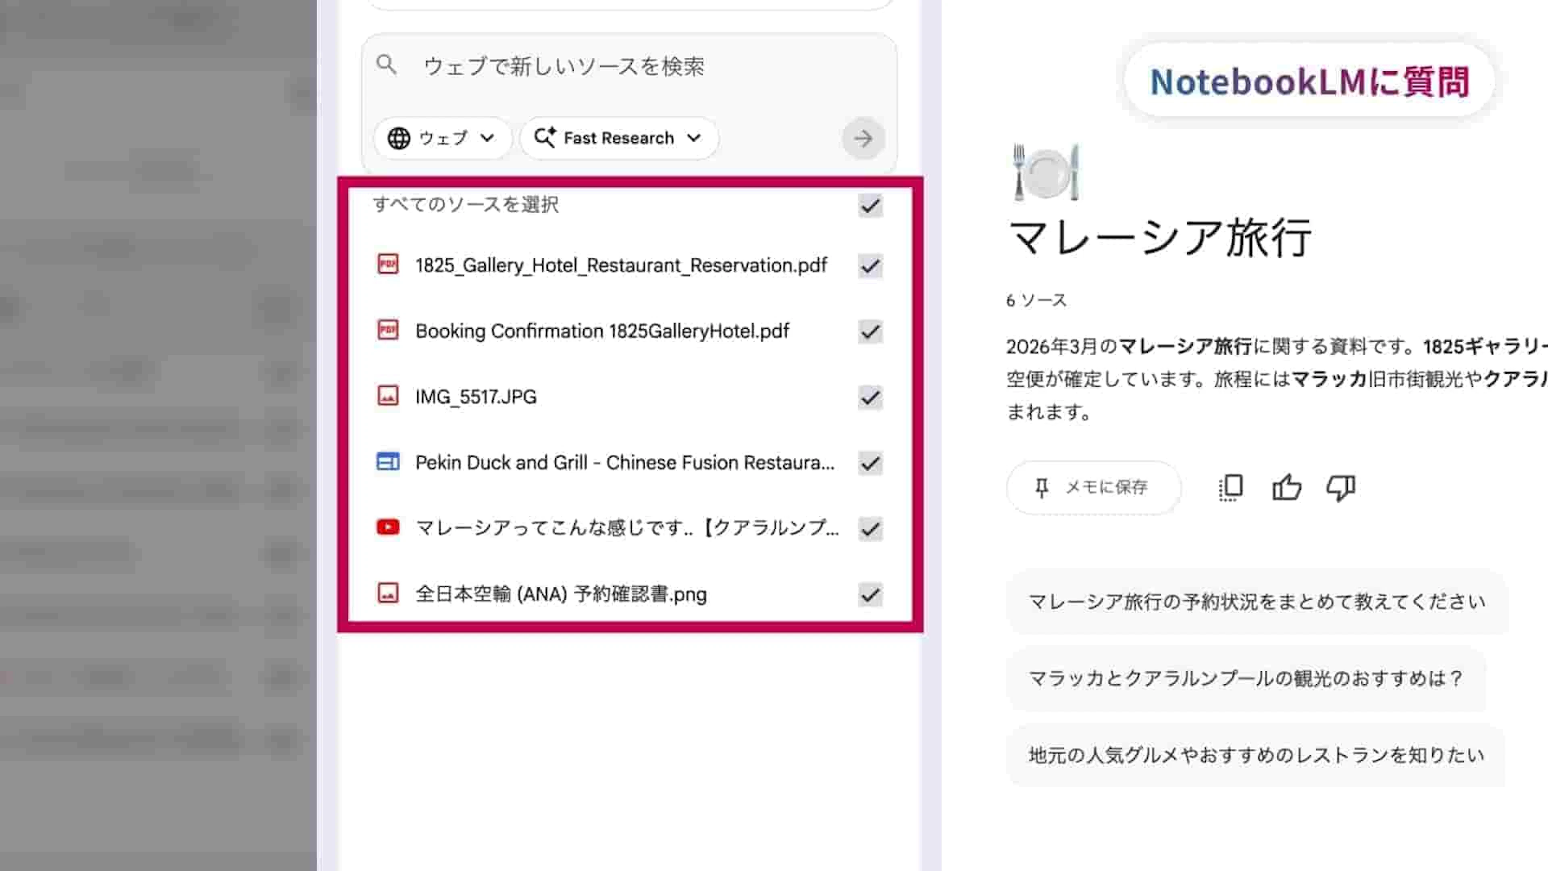
Task: Toggle the すべてのソースを選択 checkbox
Action: point(870,206)
